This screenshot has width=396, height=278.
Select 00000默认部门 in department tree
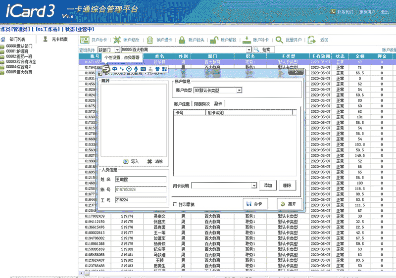[19, 46]
